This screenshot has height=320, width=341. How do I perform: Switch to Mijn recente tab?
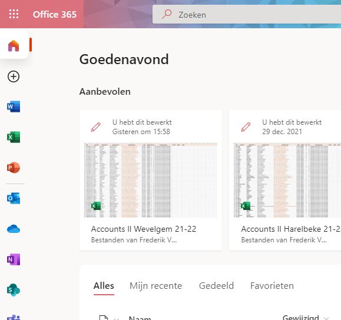(155, 286)
